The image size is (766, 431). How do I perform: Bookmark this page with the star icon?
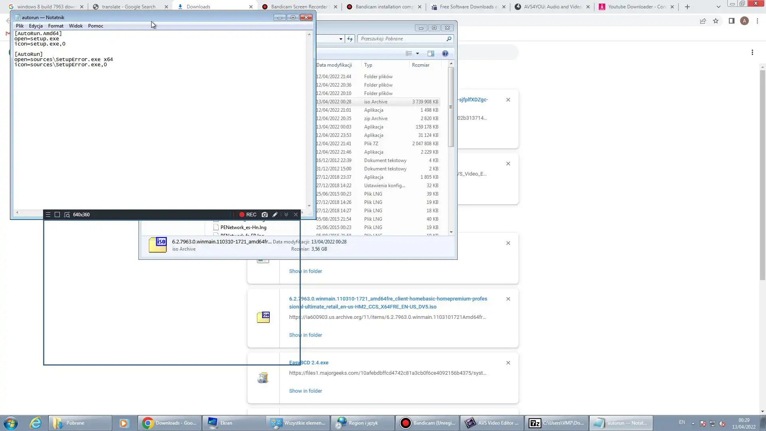point(716,21)
